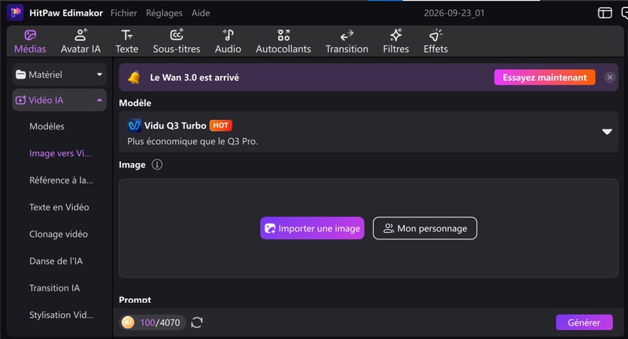The height and width of the screenshot is (339, 628).
Task: Open Danse de l'IA item
Action: click(x=56, y=261)
